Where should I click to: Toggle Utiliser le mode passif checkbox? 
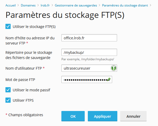[8, 90]
